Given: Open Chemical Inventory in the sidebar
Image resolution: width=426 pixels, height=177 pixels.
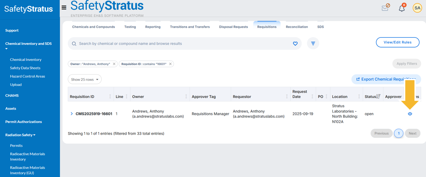Looking at the screenshot, I should pyautogui.click(x=26, y=60).
